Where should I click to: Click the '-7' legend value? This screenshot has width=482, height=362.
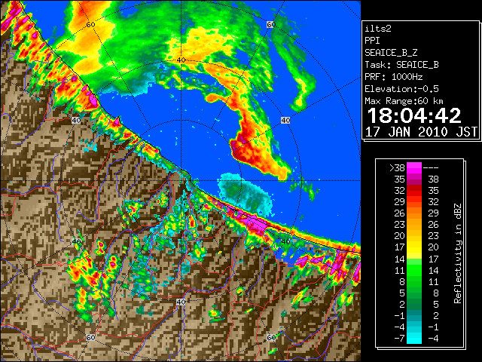coord(399,339)
